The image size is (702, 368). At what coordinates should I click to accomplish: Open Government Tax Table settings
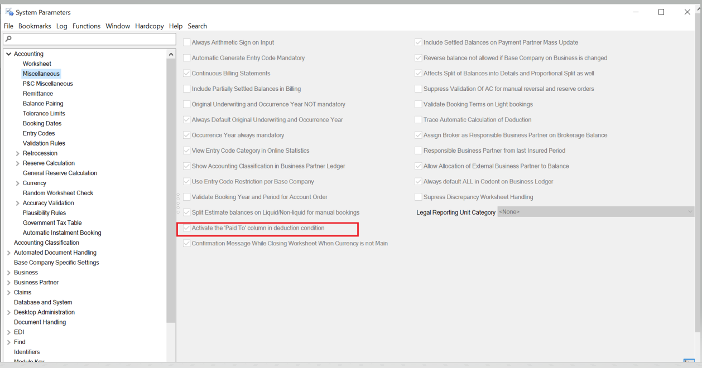(x=52, y=223)
